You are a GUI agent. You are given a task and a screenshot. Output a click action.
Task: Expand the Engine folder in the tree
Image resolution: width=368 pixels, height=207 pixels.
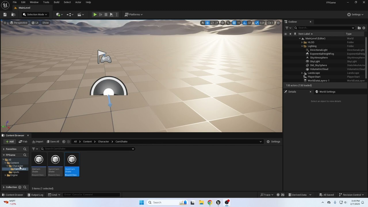pos(5,175)
